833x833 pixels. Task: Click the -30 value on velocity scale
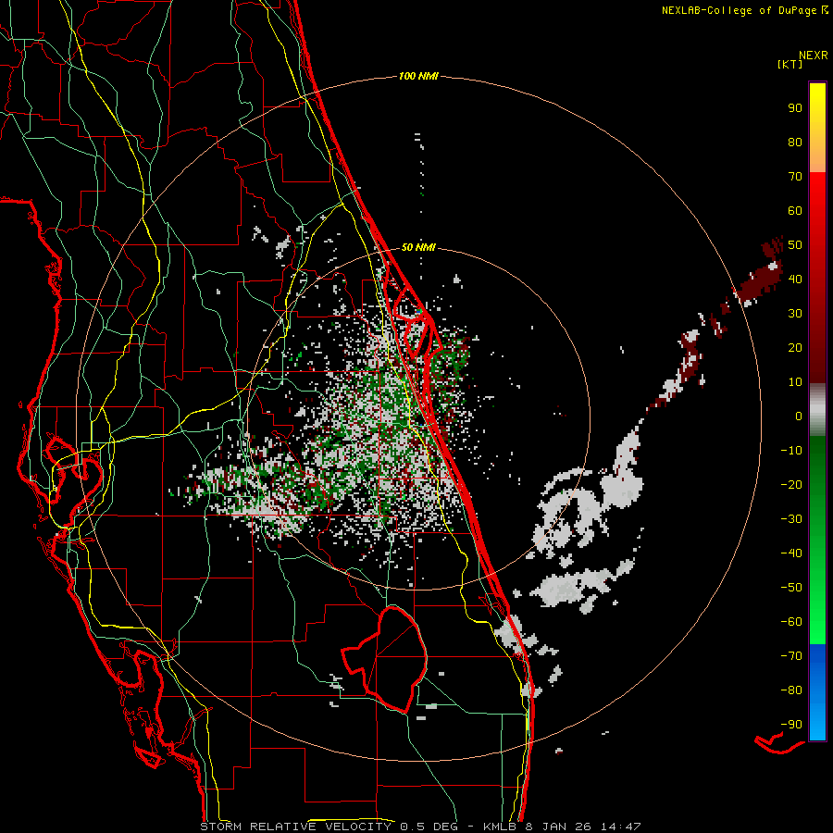tap(791, 519)
